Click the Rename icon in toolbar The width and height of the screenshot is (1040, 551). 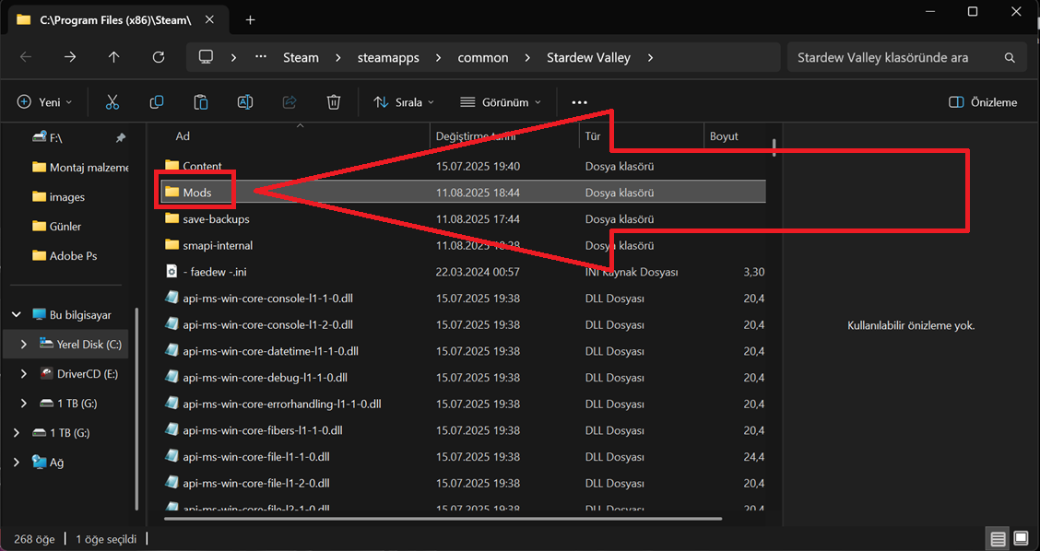coord(244,102)
